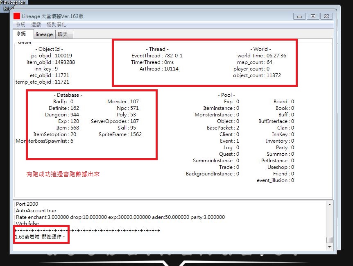
Task: Click 'Item : 568' database entry
Action: tap(68, 128)
